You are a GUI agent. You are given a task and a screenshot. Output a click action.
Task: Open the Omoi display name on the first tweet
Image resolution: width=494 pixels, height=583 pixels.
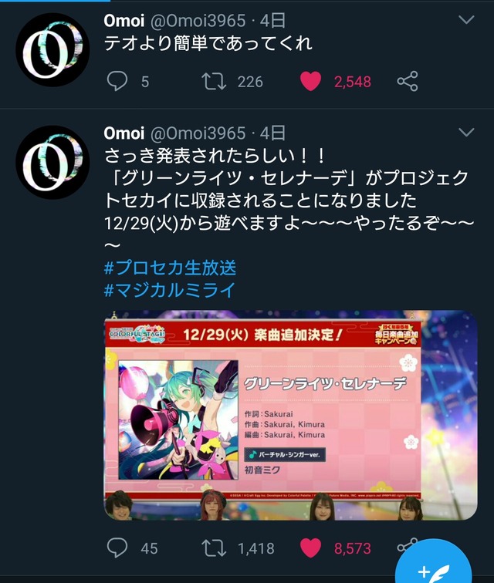(x=124, y=21)
